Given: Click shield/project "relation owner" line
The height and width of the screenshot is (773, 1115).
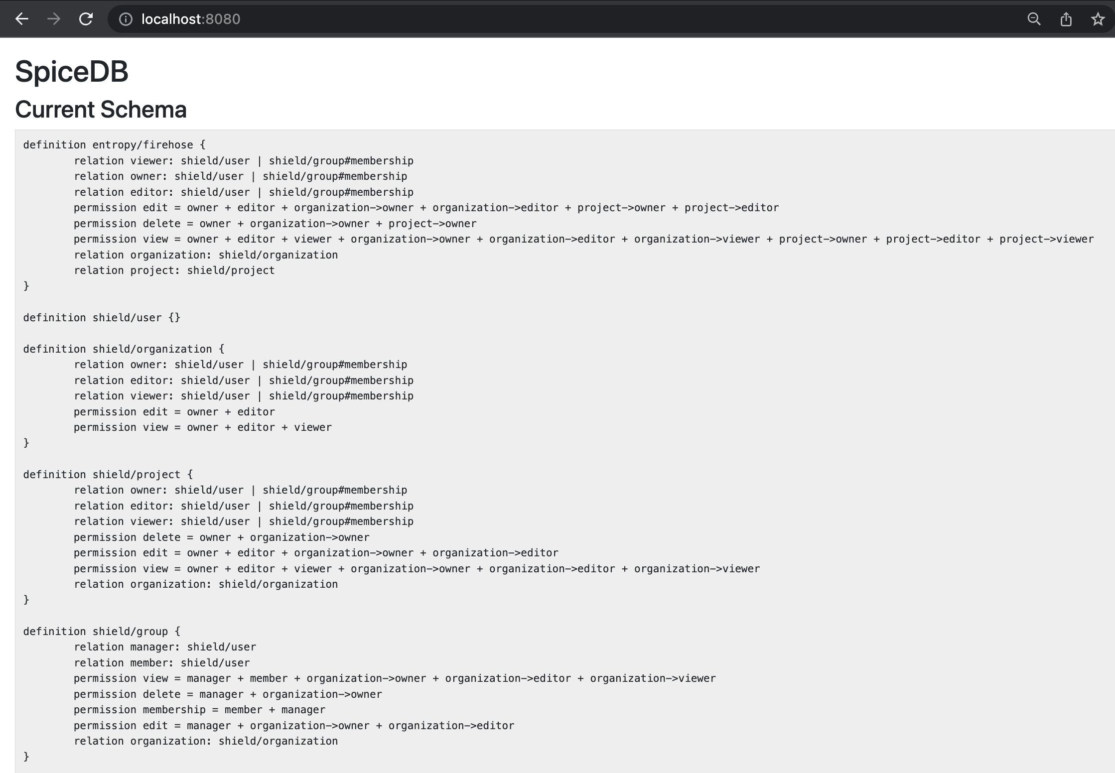Looking at the screenshot, I should coord(241,490).
